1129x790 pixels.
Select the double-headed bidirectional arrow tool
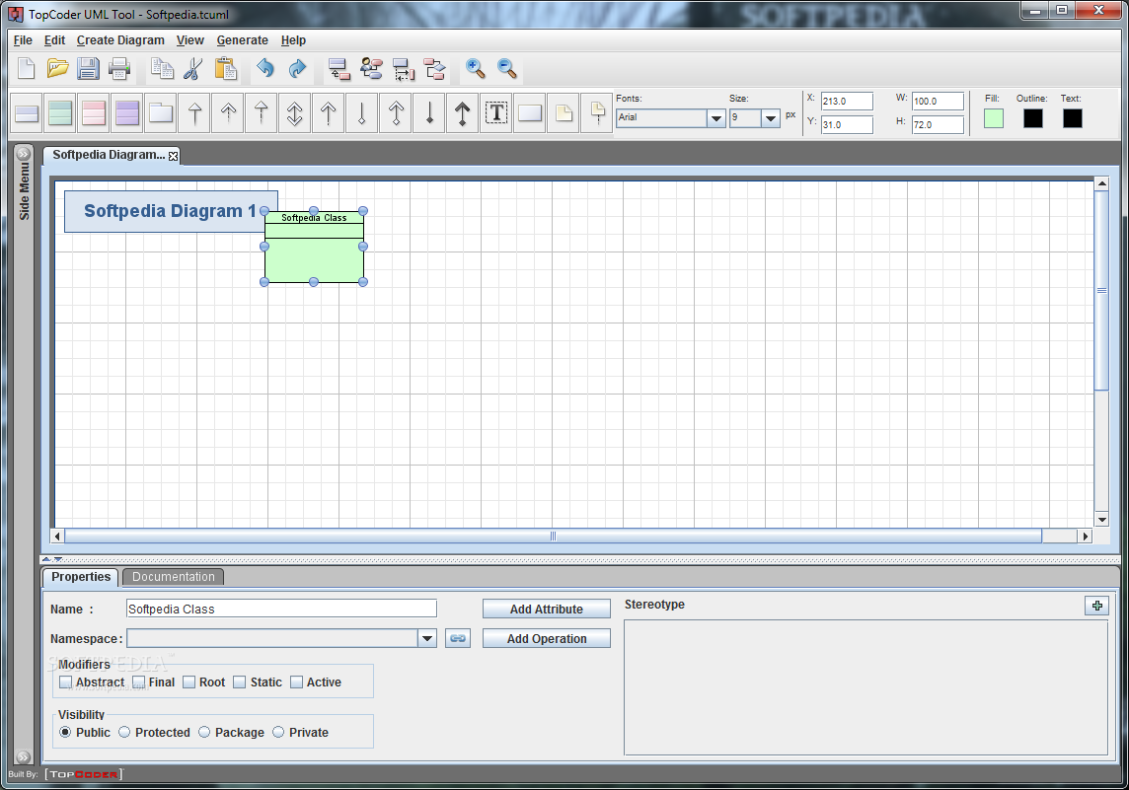click(294, 113)
